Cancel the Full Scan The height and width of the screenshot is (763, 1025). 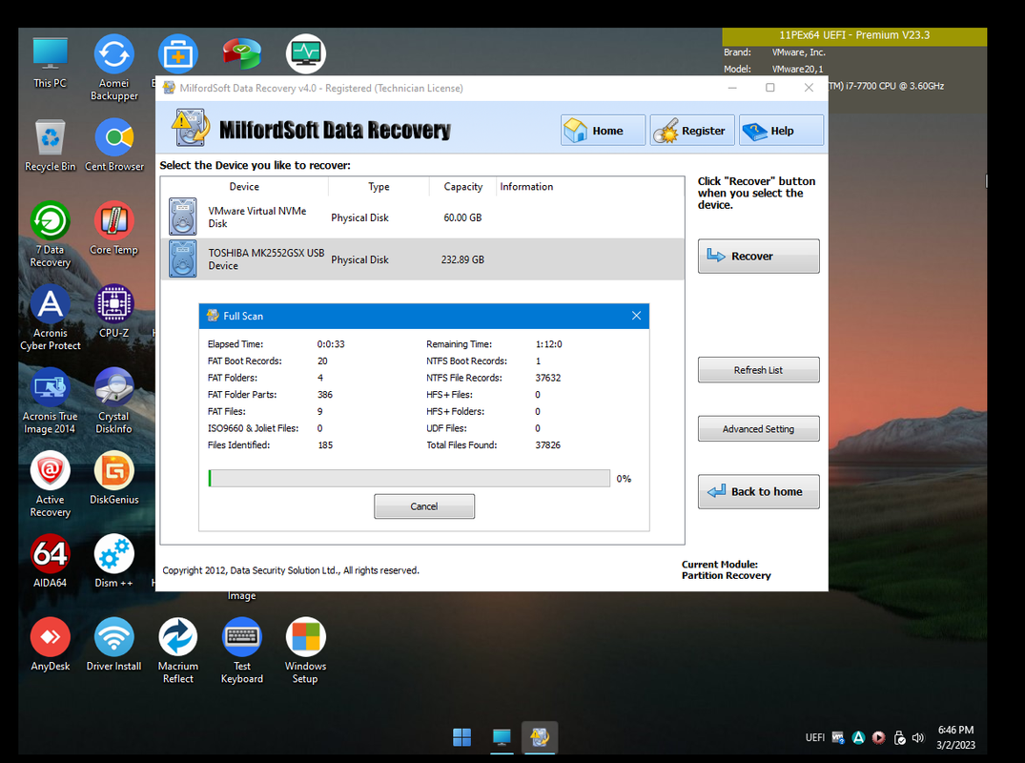(x=424, y=506)
